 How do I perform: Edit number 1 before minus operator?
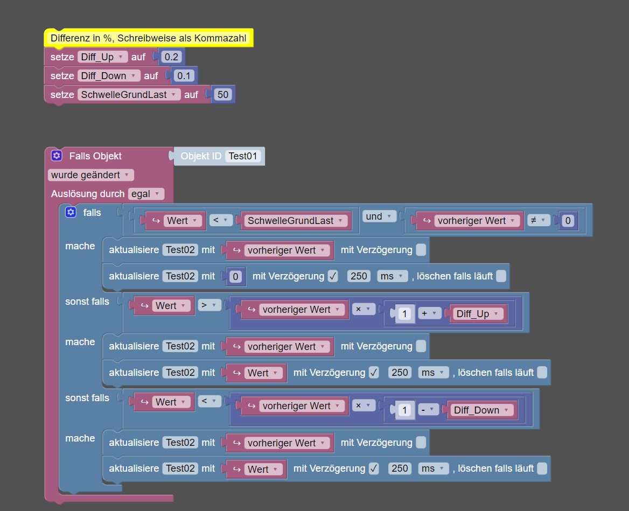click(x=405, y=410)
